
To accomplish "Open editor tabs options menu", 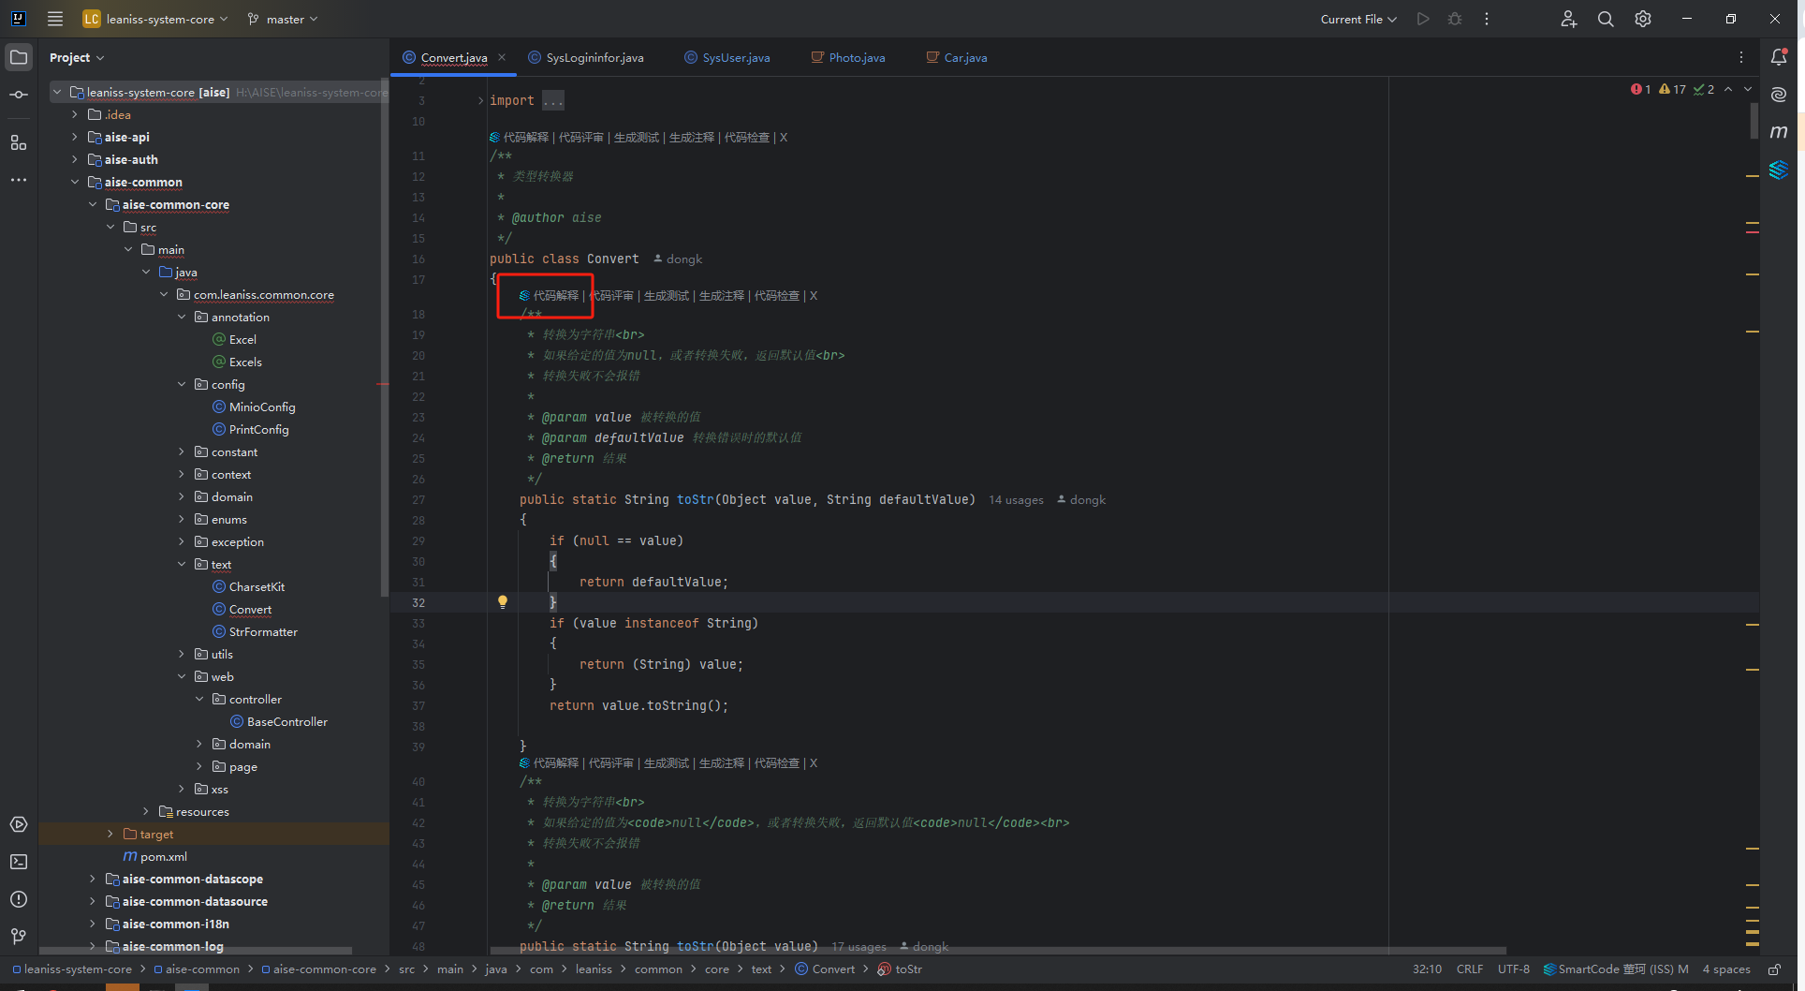I will coord(1741,57).
